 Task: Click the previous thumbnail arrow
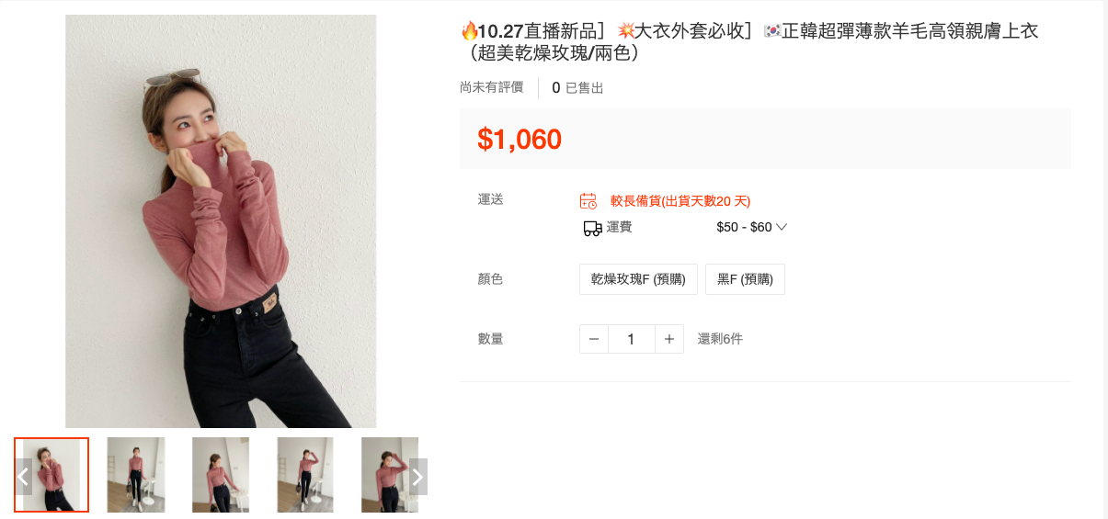coord(23,476)
